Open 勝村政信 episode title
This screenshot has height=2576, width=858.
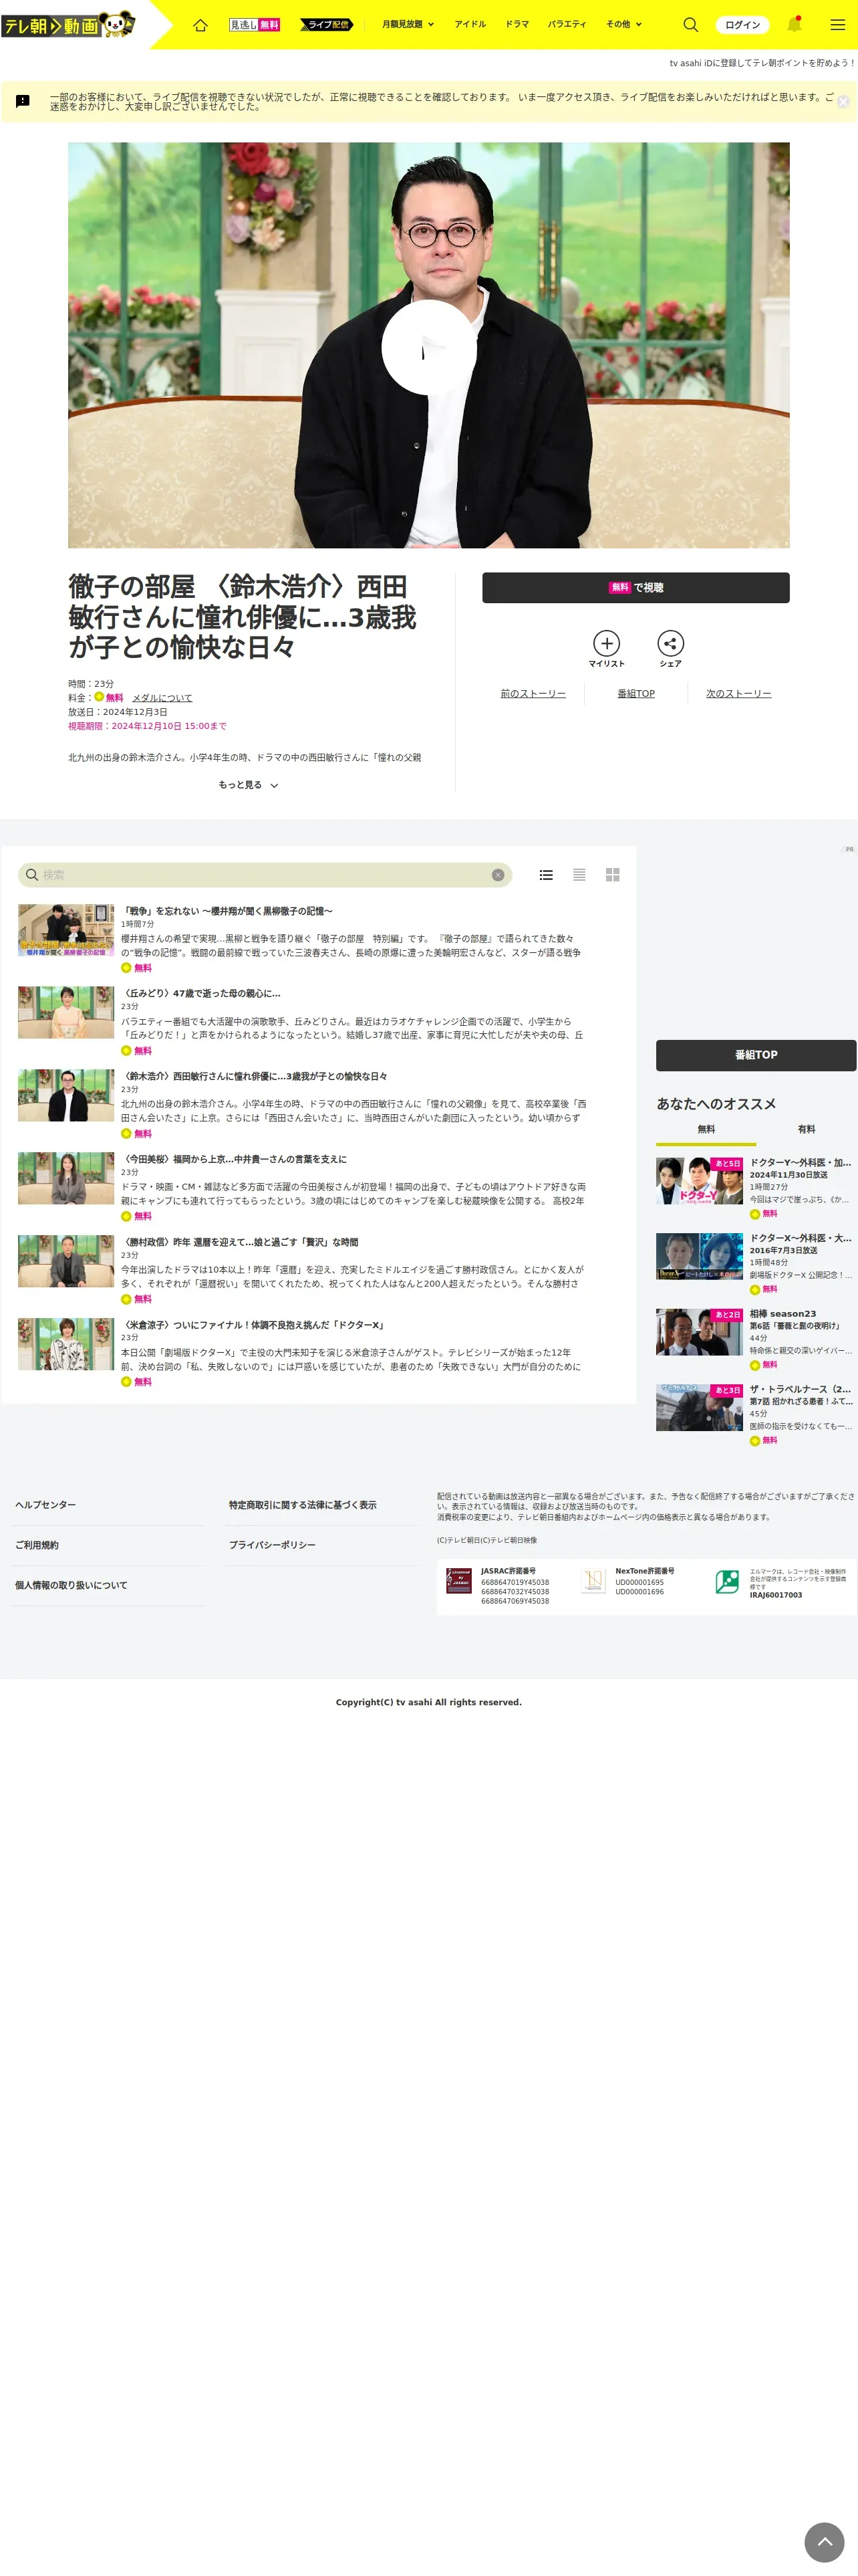click(240, 1243)
